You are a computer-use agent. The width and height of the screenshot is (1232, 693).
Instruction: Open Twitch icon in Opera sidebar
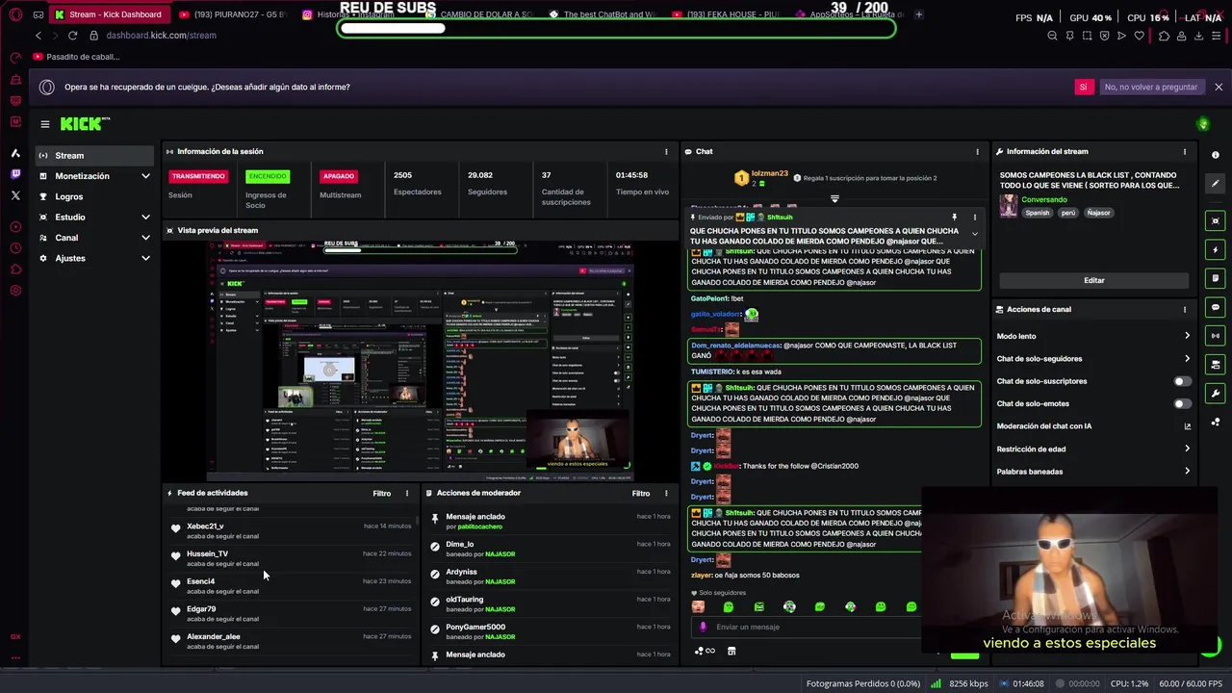click(x=15, y=174)
